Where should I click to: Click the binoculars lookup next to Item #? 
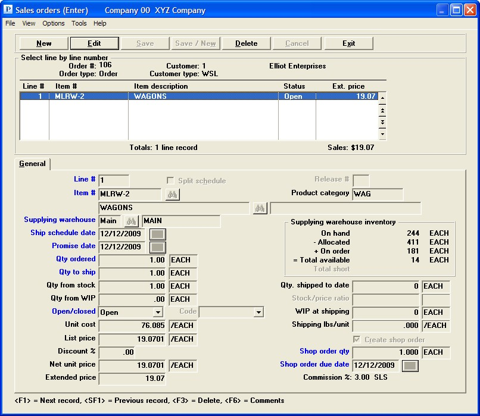(172, 195)
